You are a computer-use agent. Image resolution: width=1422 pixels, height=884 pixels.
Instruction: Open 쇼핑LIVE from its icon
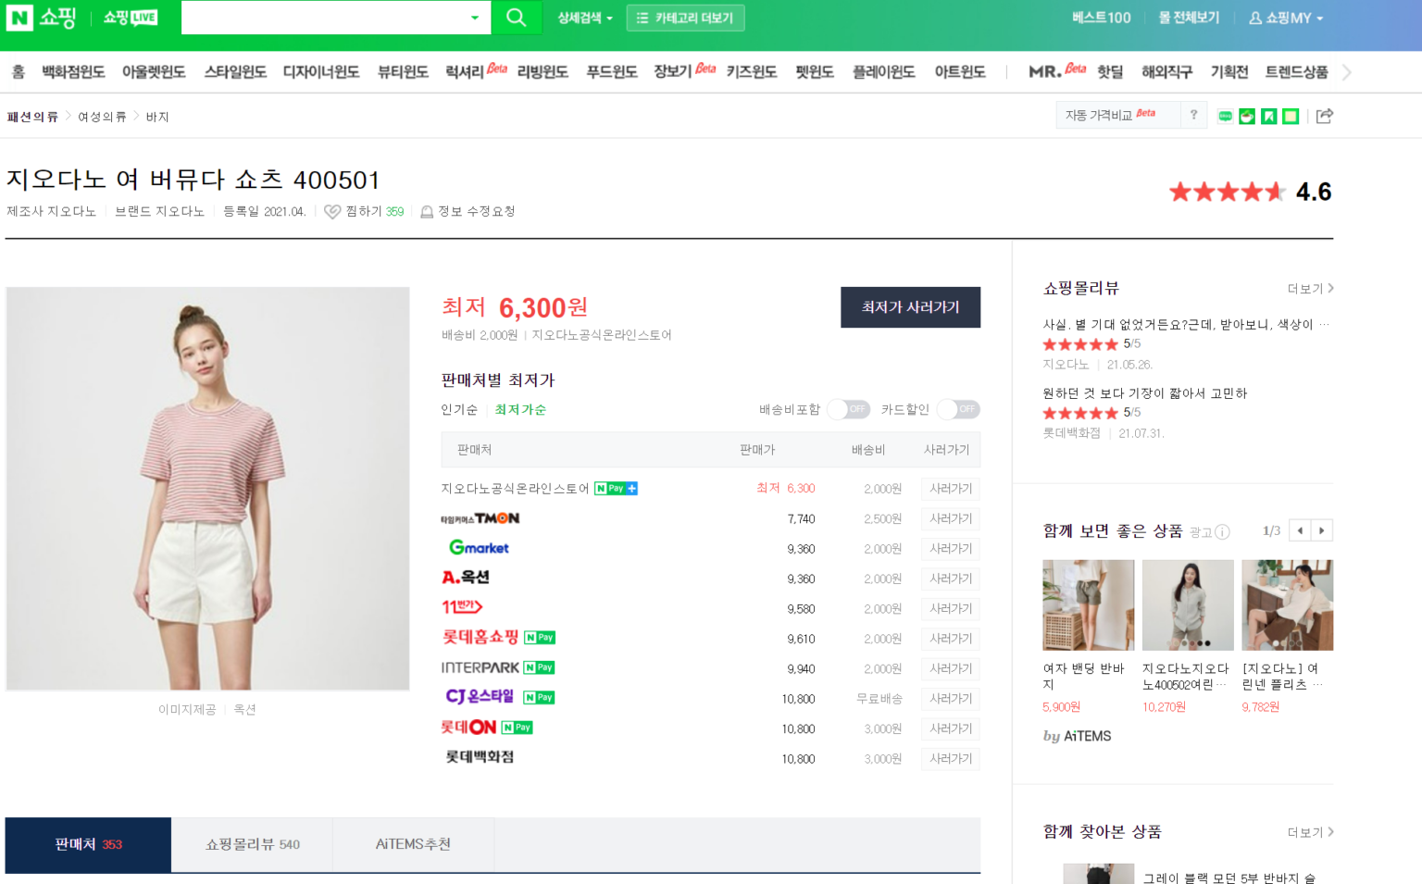(129, 17)
